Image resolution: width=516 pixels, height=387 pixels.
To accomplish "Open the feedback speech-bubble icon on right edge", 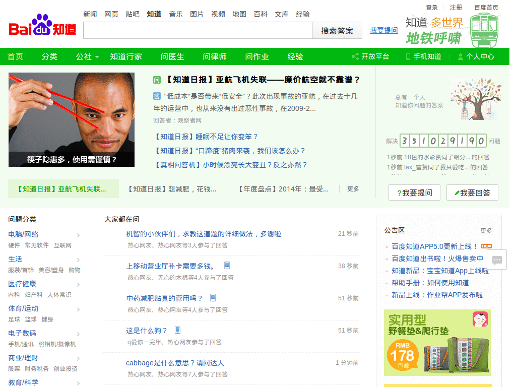I will (x=498, y=260).
